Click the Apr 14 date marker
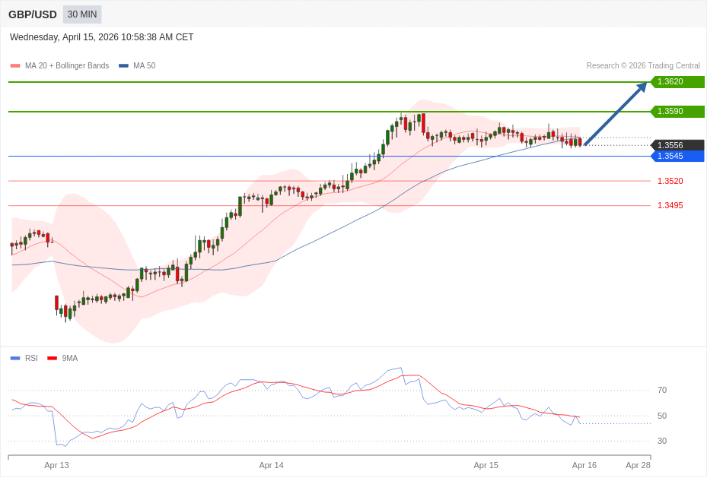Image resolution: width=707 pixels, height=478 pixels. [271, 465]
